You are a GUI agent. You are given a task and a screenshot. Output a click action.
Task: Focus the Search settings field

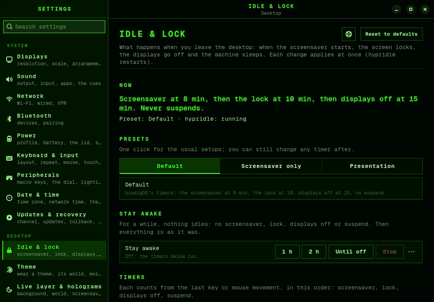[x=54, y=27]
